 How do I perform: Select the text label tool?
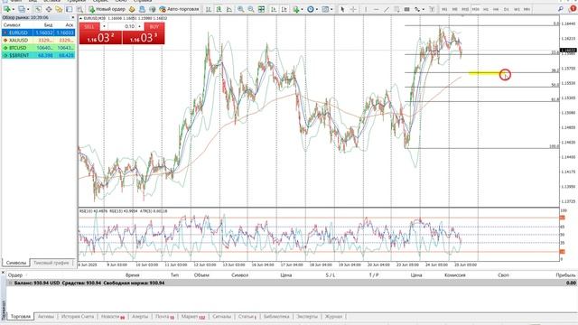pos(432,9)
